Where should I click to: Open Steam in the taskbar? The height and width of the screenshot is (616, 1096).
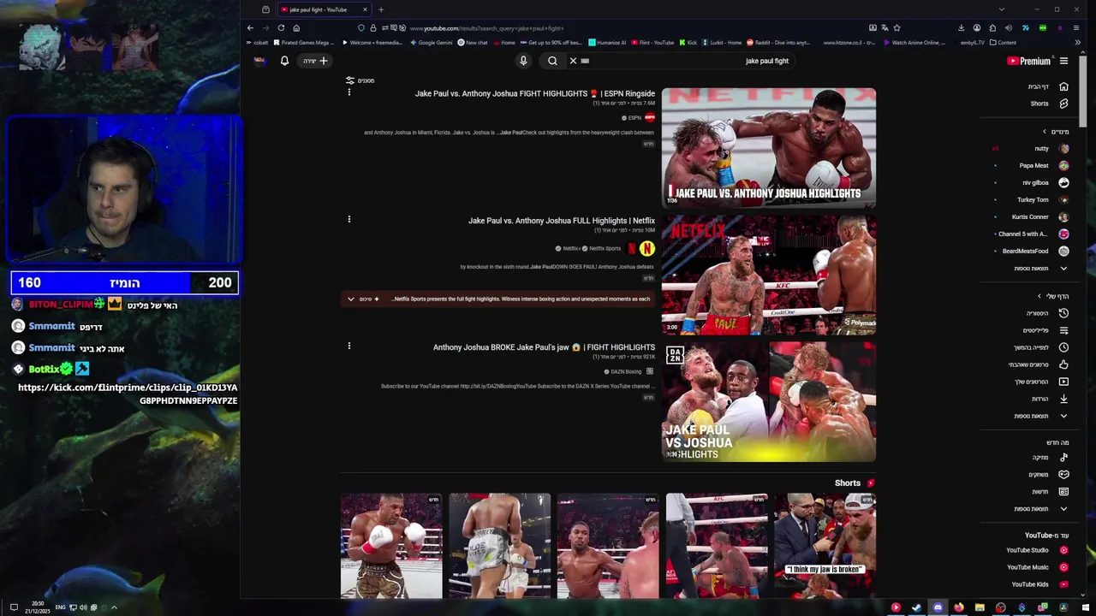coord(916,607)
